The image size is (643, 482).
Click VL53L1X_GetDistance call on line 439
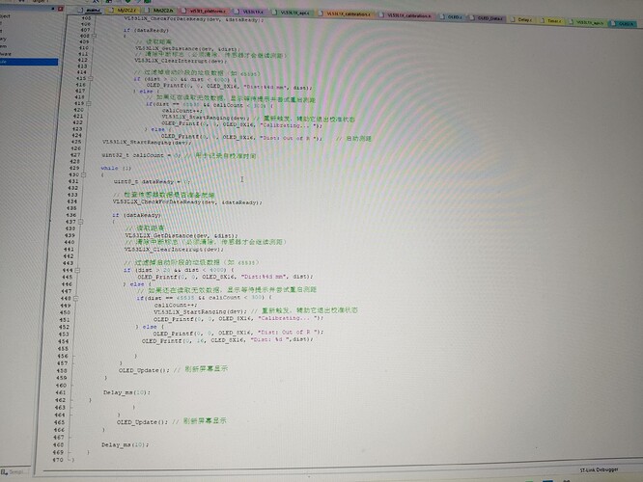(182, 236)
